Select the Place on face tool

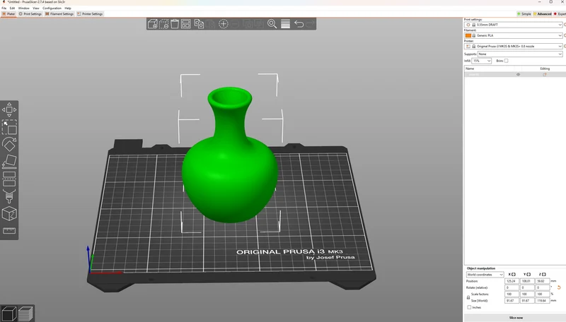pos(9,162)
